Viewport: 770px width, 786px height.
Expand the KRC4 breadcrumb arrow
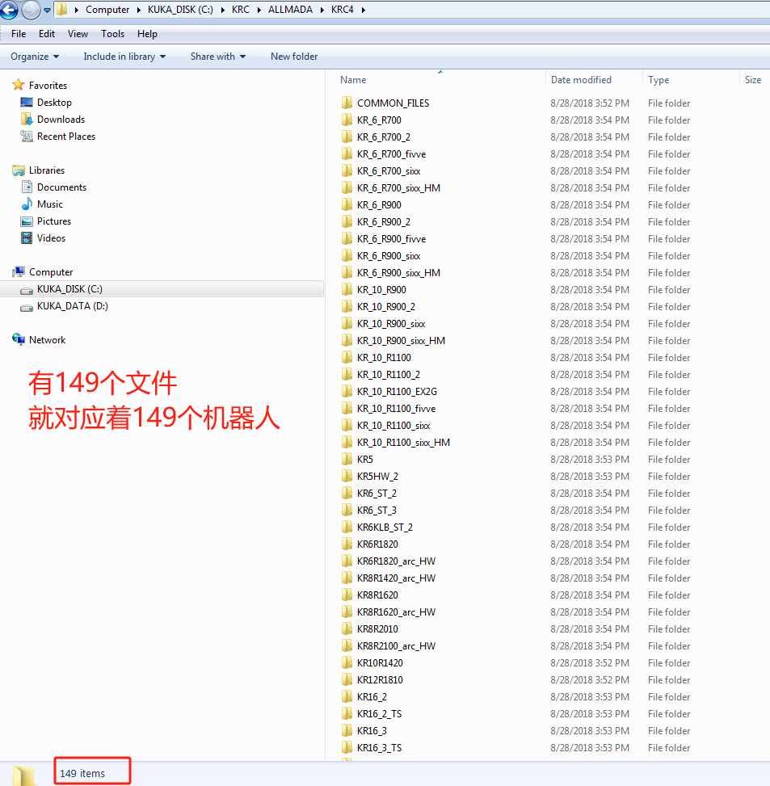pyautogui.click(x=363, y=10)
